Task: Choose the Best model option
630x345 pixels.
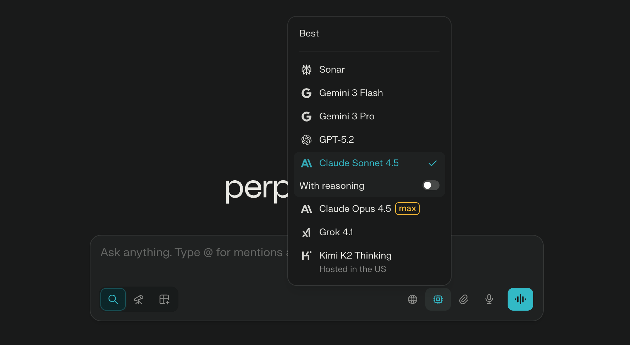Action: [x=309, y=33]
